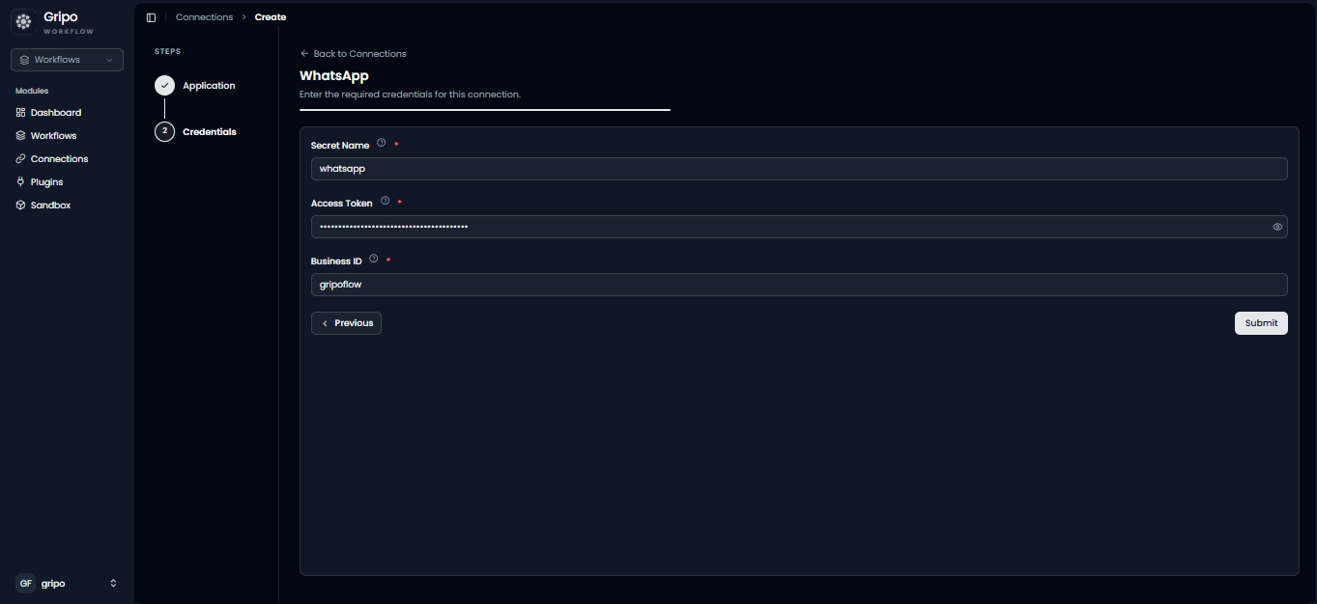
Task: Reveal the Access Token with eye icon
Action: coord(1277,227)
